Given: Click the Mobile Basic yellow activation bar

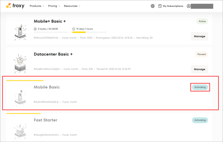Looking at the screenshot, I should click(x=25, y=80).
